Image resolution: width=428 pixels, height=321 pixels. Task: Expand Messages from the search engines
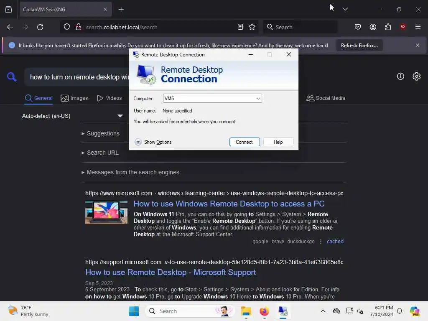tap(130, 173)
